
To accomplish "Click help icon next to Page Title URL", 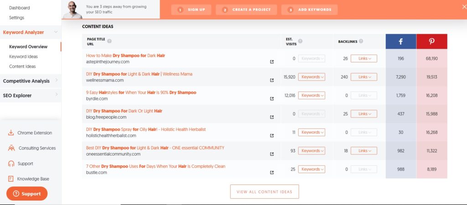I will 109,40.
